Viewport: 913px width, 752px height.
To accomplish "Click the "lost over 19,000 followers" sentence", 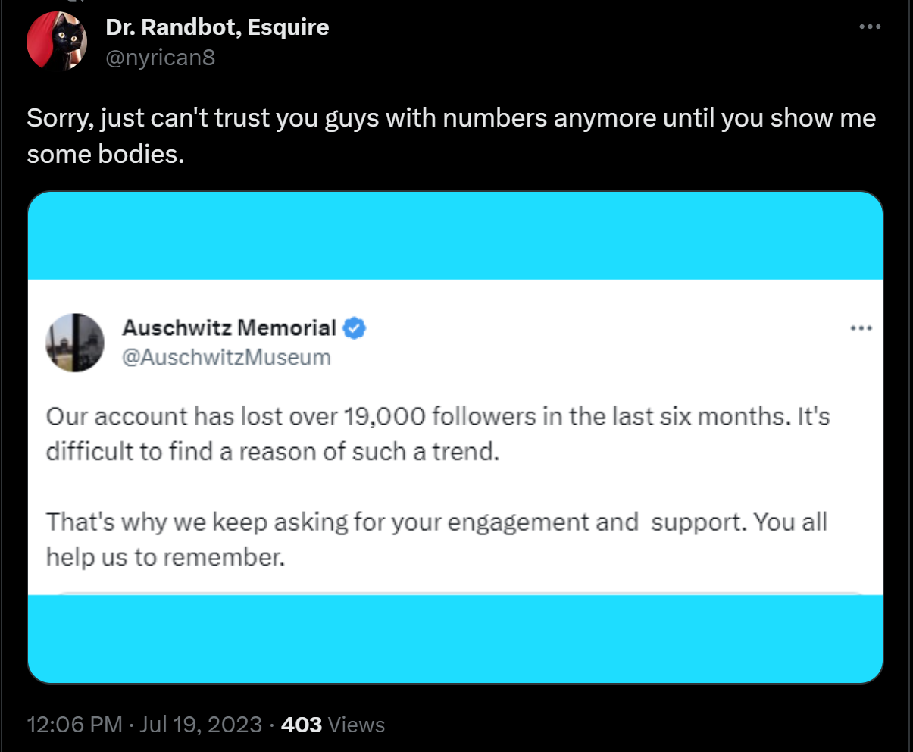I will (437, 416).
